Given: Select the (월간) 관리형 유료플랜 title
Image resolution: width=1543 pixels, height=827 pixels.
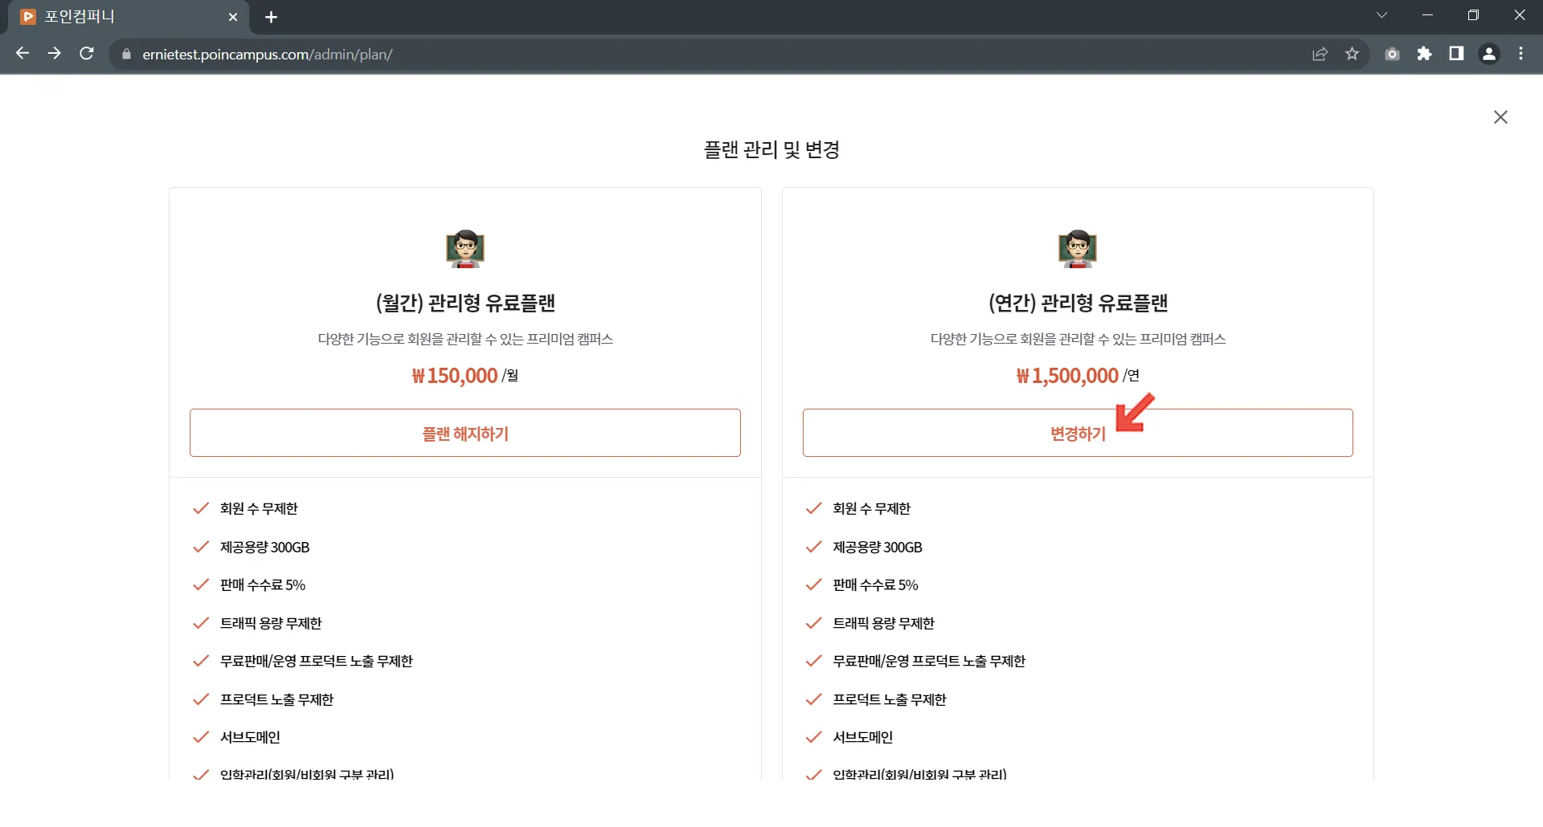Looking at the screenshot, I should pyautogui.click(x=465, y=303).
